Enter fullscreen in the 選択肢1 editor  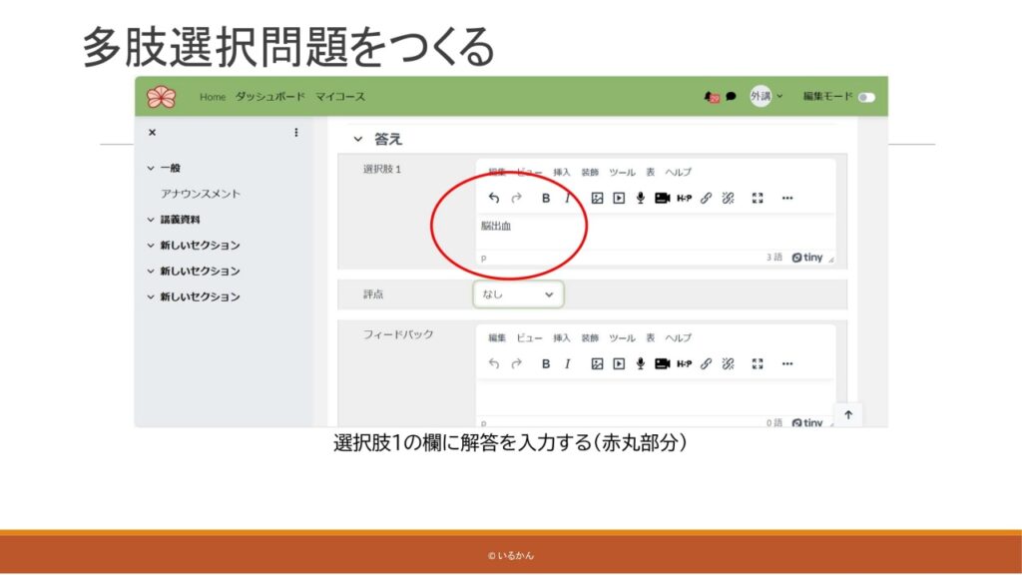point(758,198)
